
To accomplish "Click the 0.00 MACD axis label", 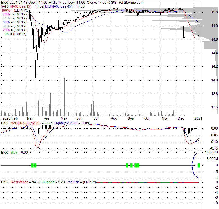I will click(x=215, y=128).
